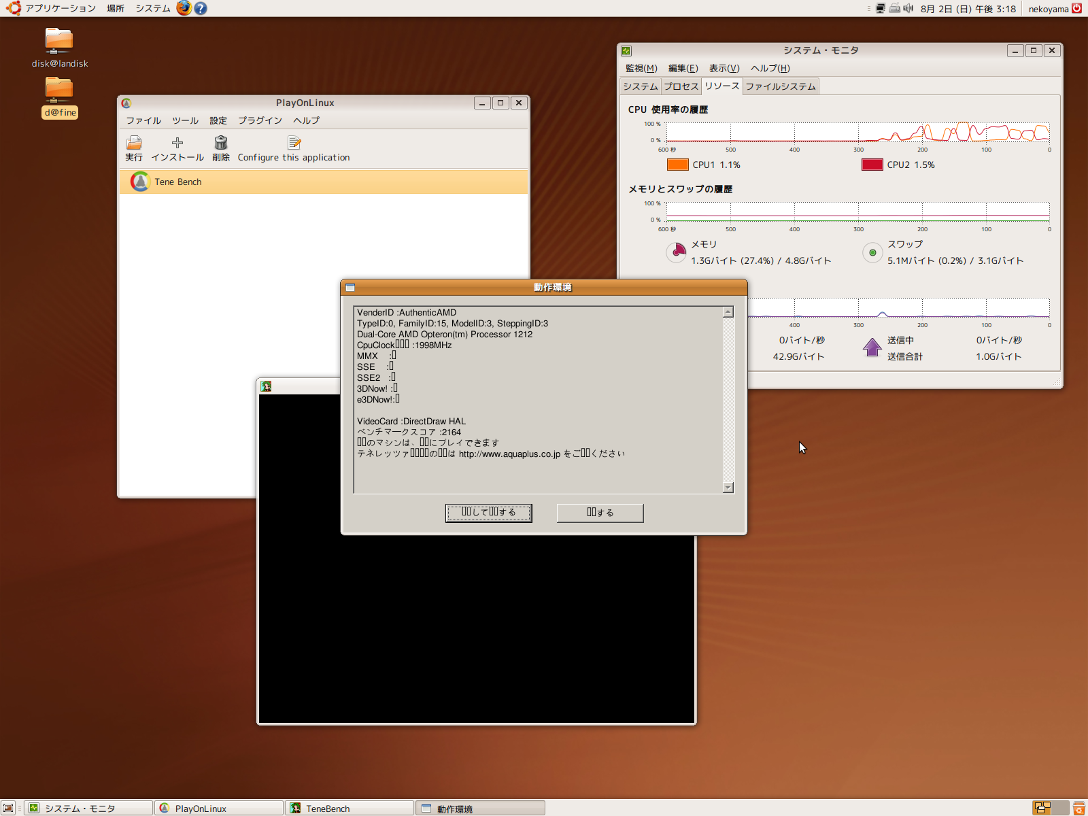Open the プラグイン menu in PlayOnLinux
Viewport: 1088px width, 816px height.
point(260,120)
